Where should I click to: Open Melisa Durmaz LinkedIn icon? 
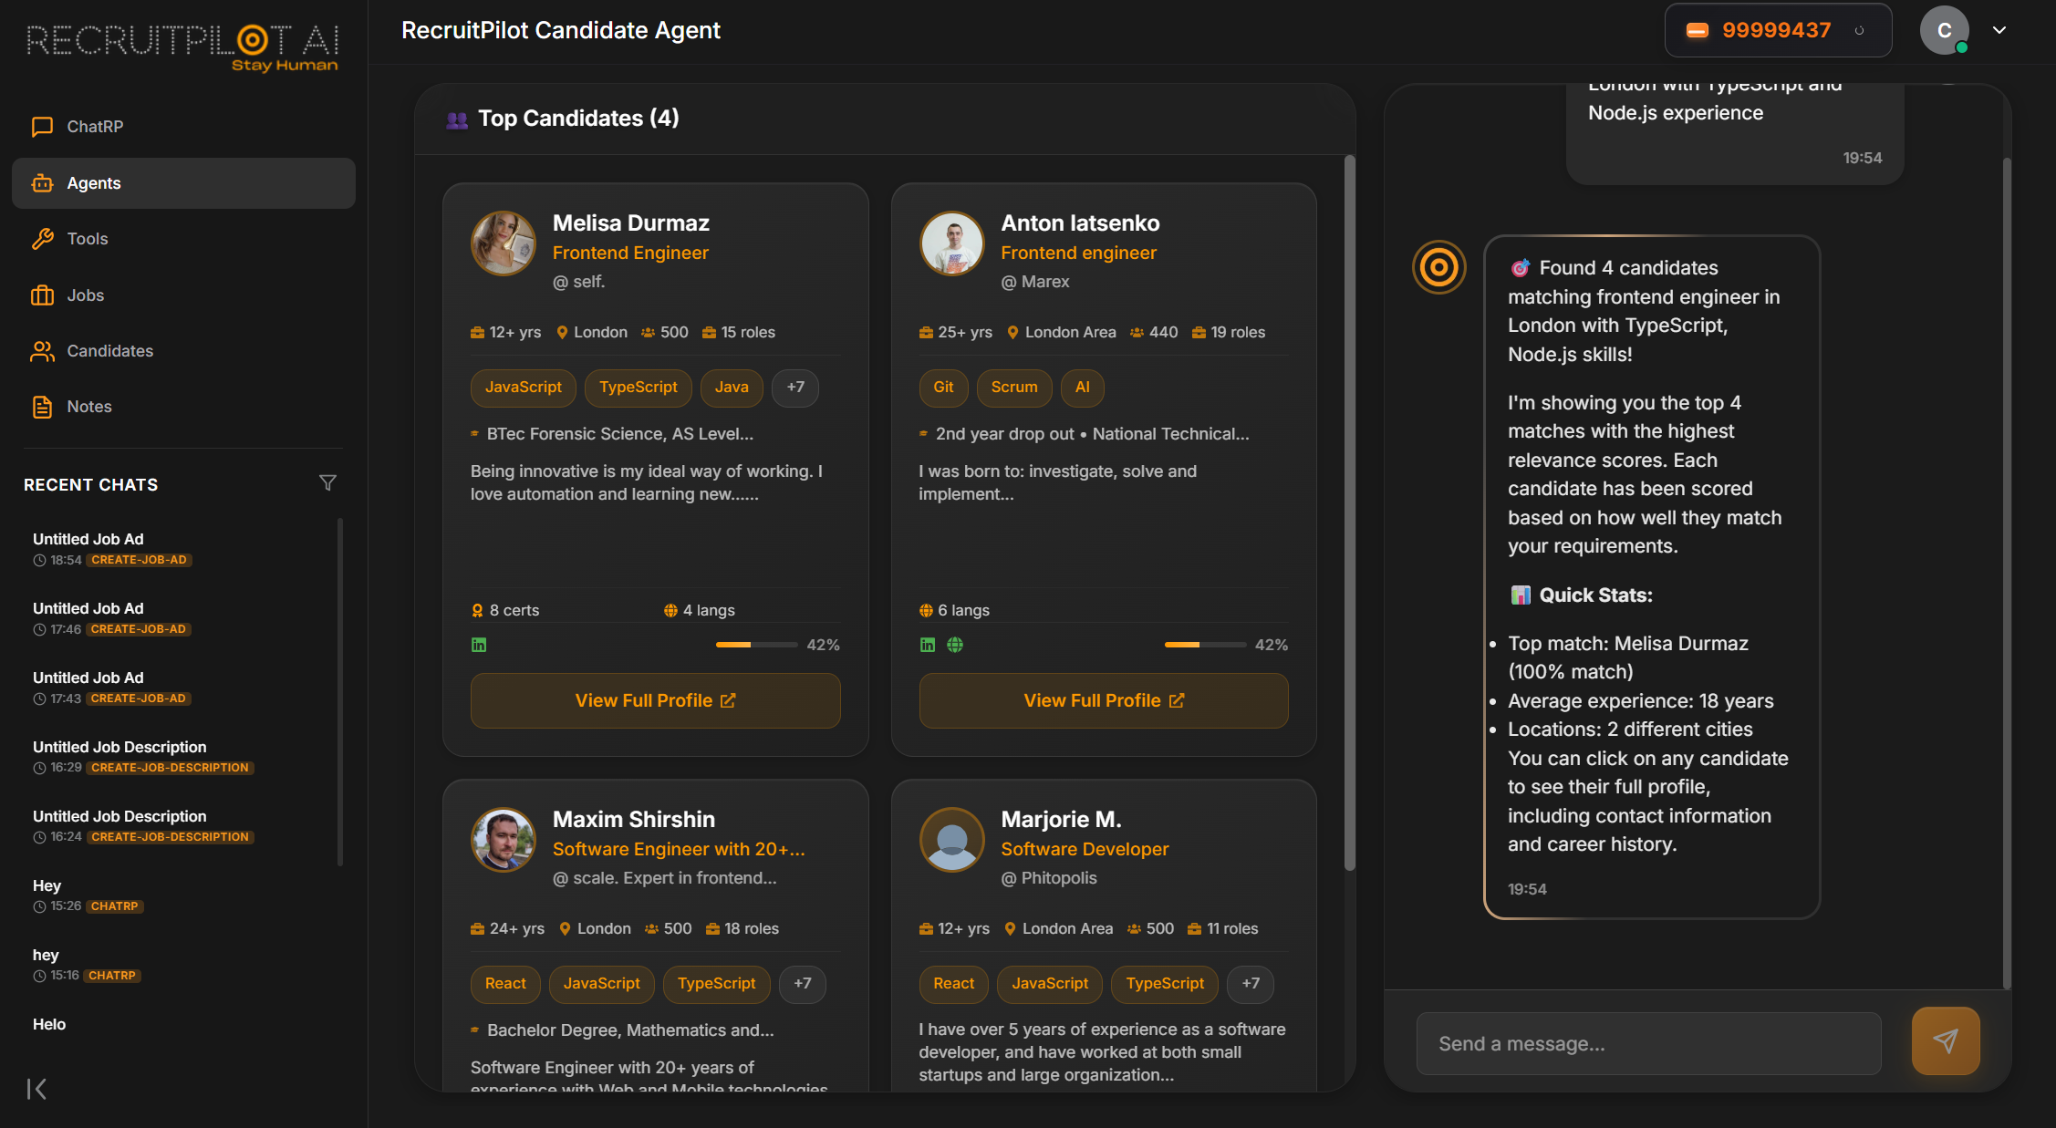point(479,645)
